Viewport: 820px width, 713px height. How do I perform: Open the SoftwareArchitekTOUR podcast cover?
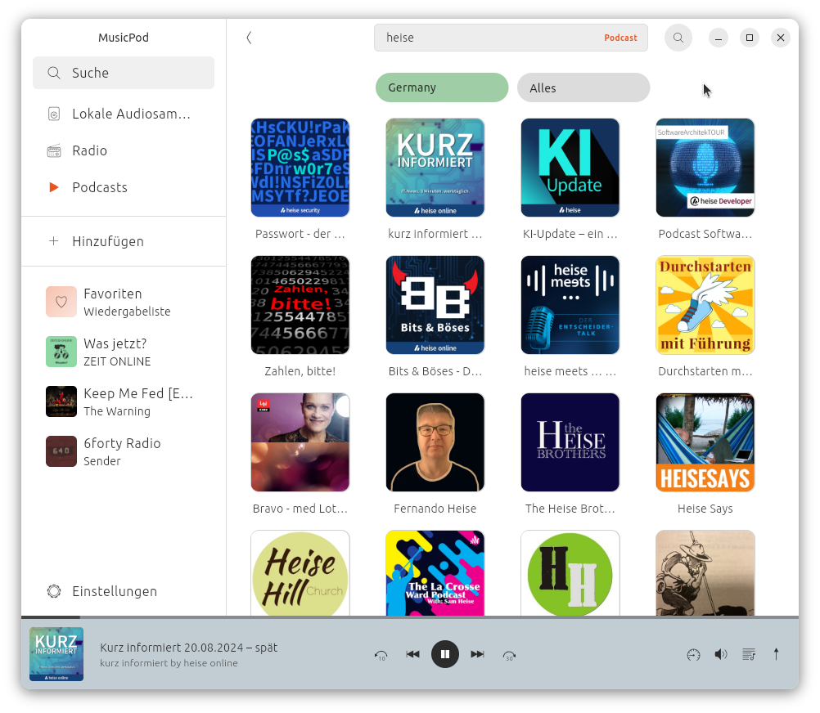coord(705,167)
